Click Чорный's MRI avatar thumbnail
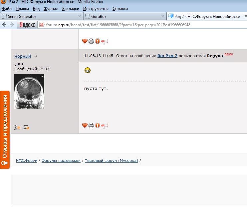This screenshot has width=247, height=208. [x=29, y=92]
